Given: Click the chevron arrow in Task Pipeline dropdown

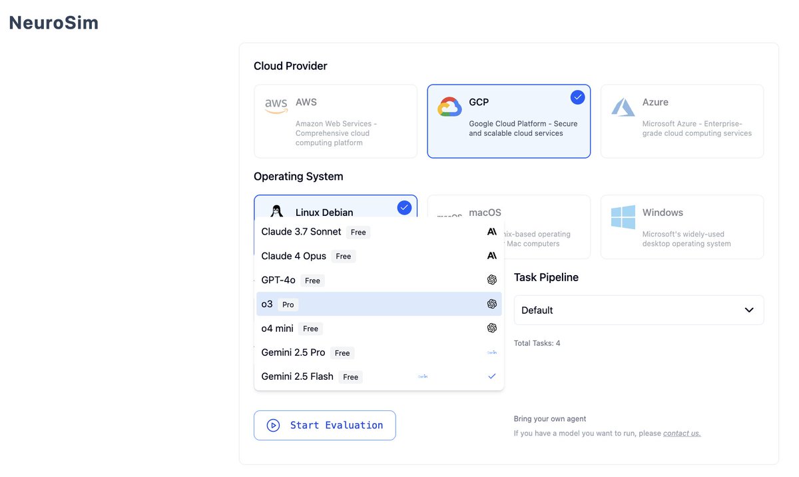Looking at the screenshot, I should pyautogui.click(x=749, y=310).
